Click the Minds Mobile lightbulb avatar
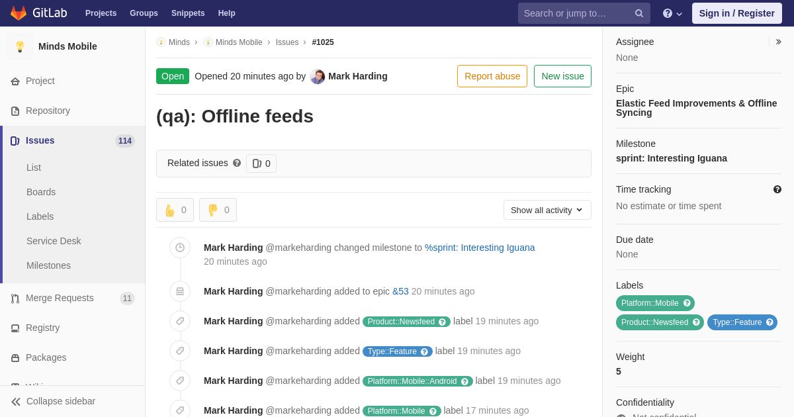This screenshot has width=794, height=417. click(x=20, y=46)
